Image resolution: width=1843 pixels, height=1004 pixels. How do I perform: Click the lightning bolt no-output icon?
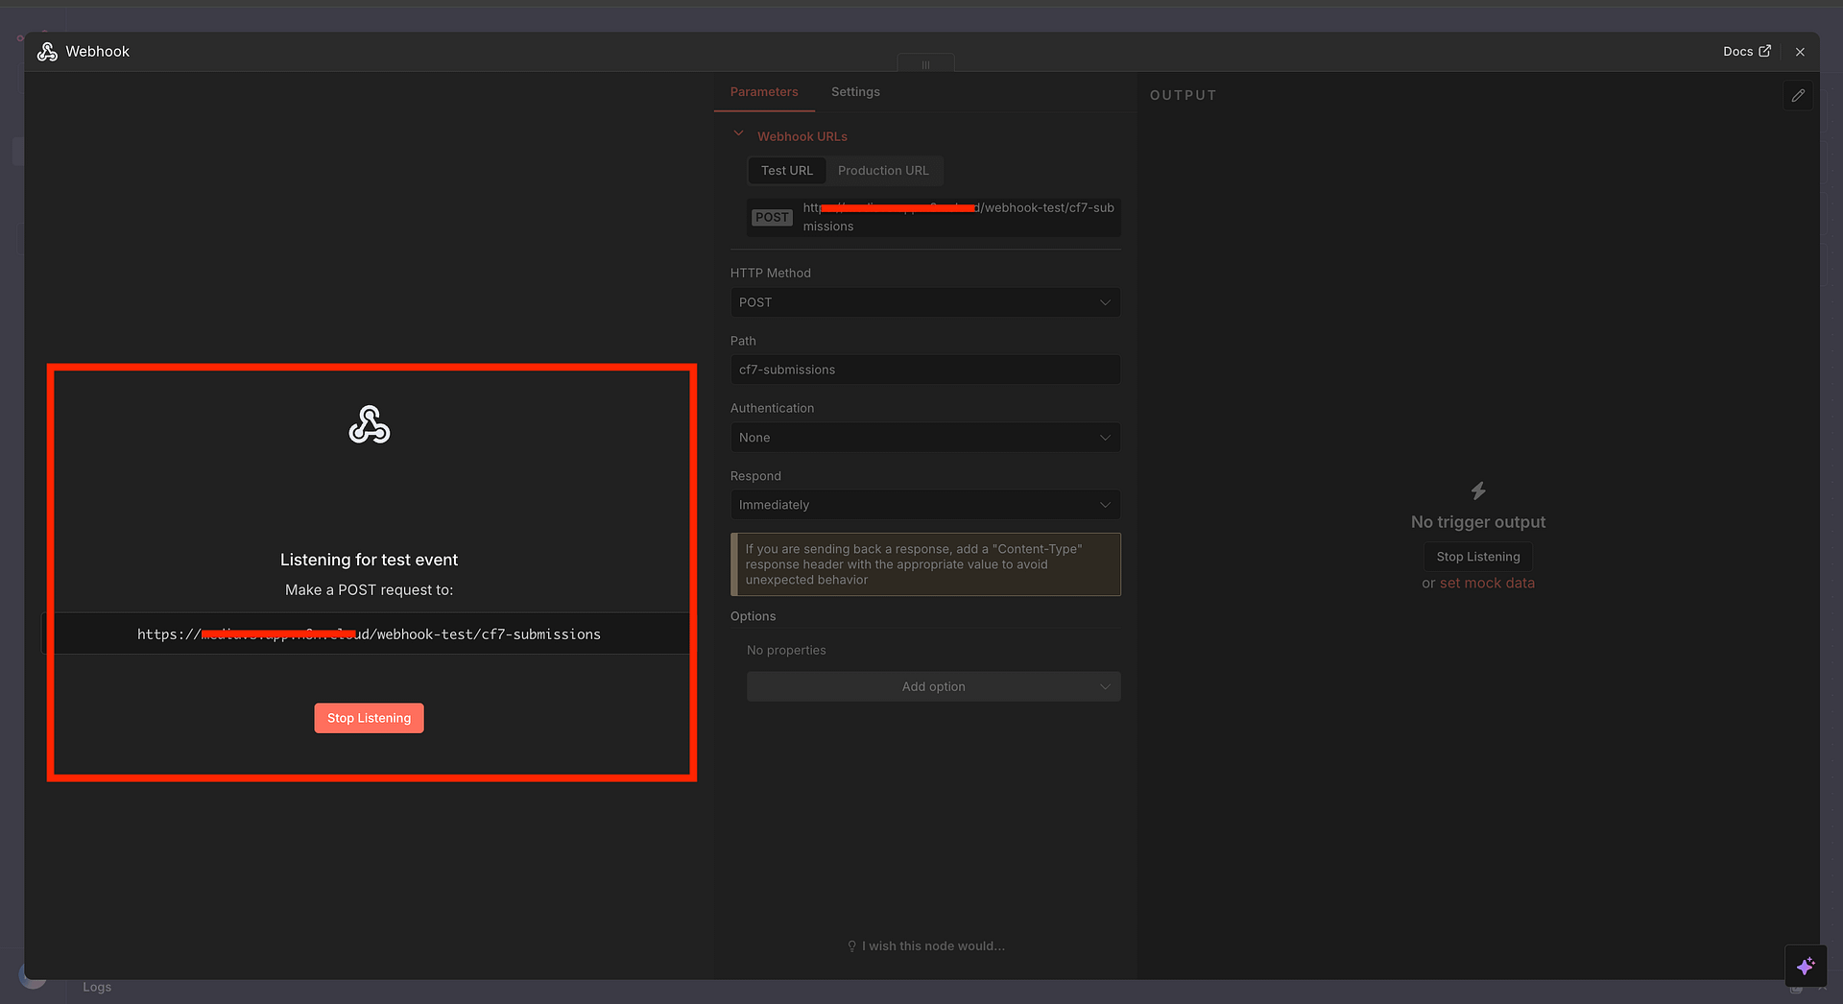[x=1478, y=490]
